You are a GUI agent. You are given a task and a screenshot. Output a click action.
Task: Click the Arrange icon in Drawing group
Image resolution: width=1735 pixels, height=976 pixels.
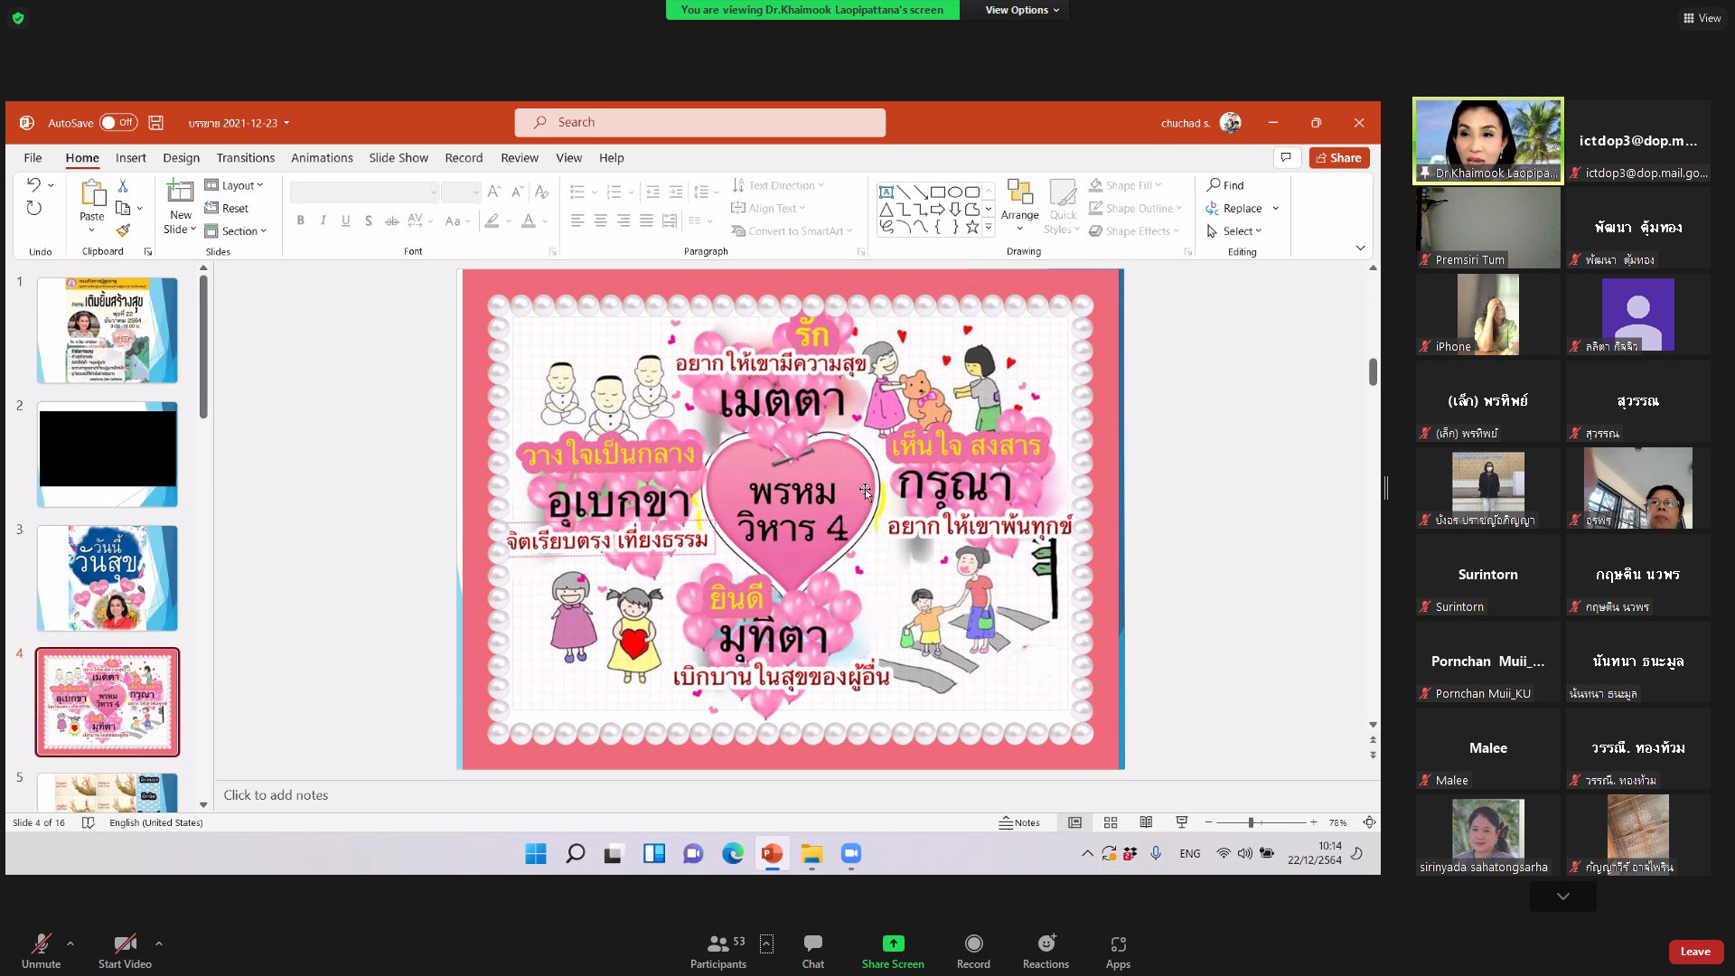coord(1019,192)
